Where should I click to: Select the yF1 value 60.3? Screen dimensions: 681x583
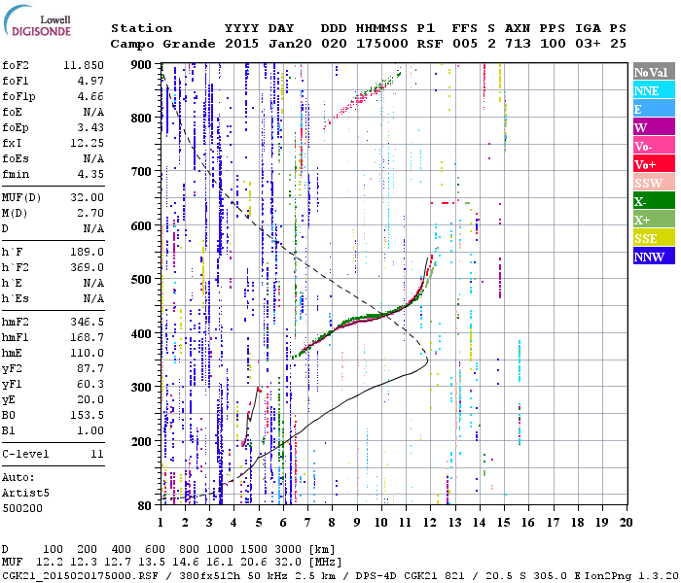point(90,385)
